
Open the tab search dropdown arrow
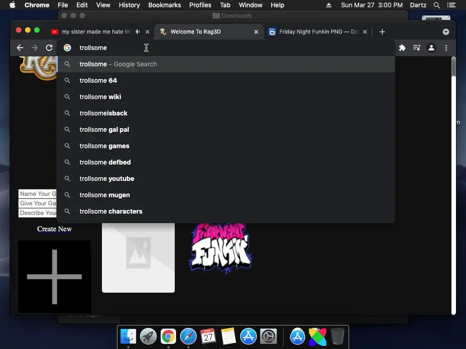pos(446,32)
